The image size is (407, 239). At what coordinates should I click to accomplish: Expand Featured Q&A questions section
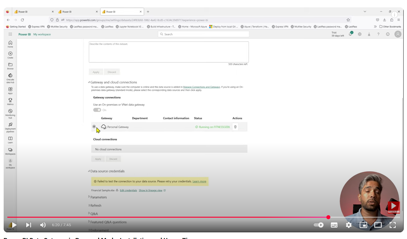coord(107,222)
